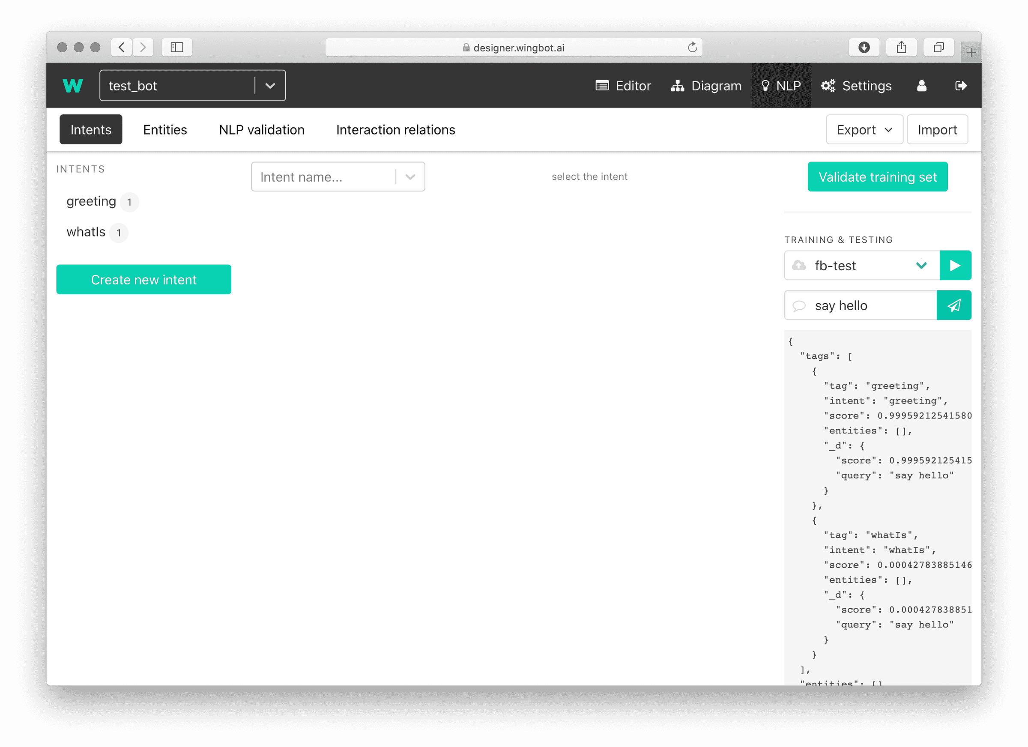Viewport: 1028px width, 747px height.
Task: Click the say hello test input
Action: point(860,305)
